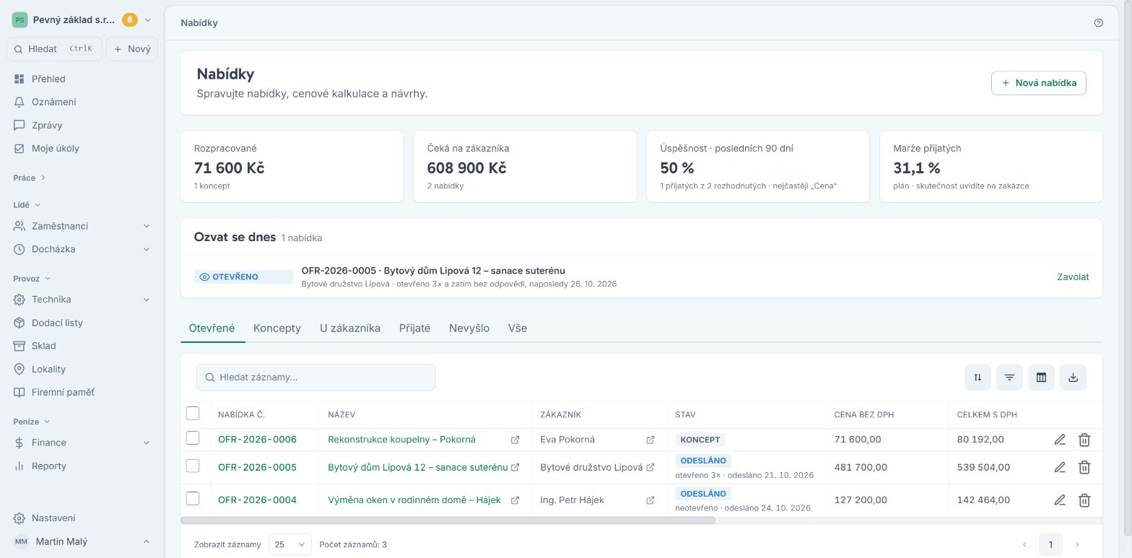Check the checkbox for OFR-2026-0004

[193, 499]
